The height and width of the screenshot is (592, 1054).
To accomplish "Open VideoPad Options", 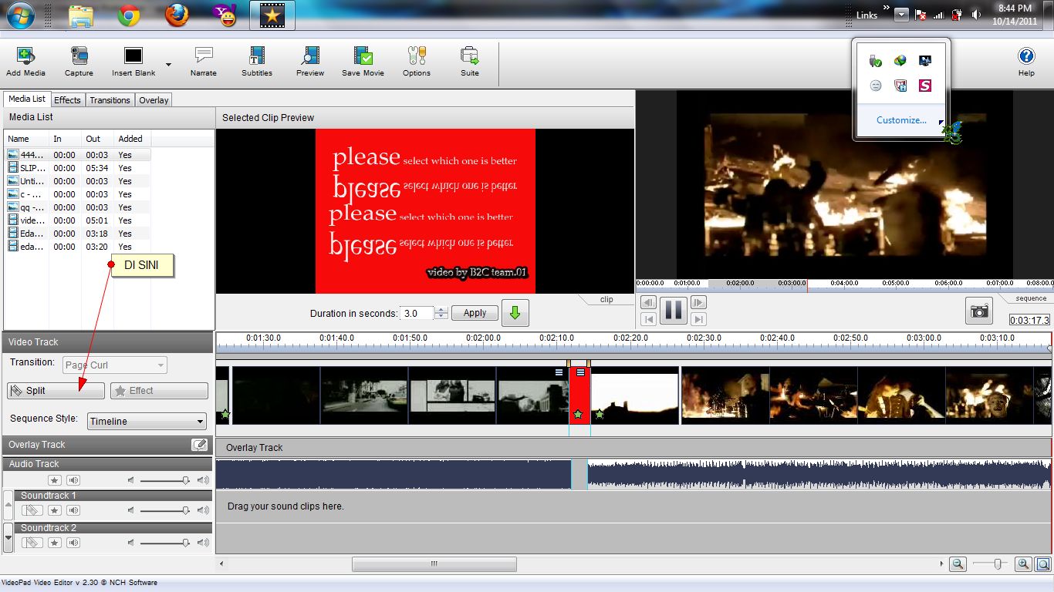I will coord(416,62).
